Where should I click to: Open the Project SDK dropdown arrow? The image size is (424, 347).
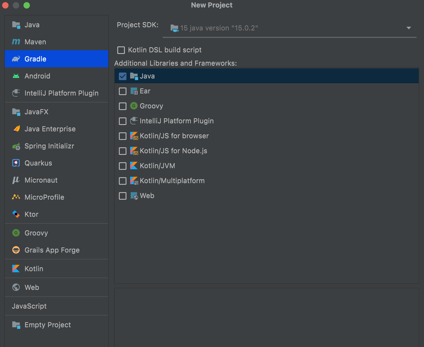point(409,28)
